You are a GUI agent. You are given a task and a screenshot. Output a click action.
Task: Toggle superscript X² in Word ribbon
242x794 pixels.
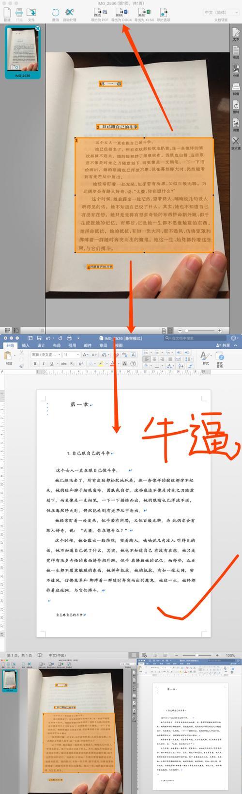81,363
